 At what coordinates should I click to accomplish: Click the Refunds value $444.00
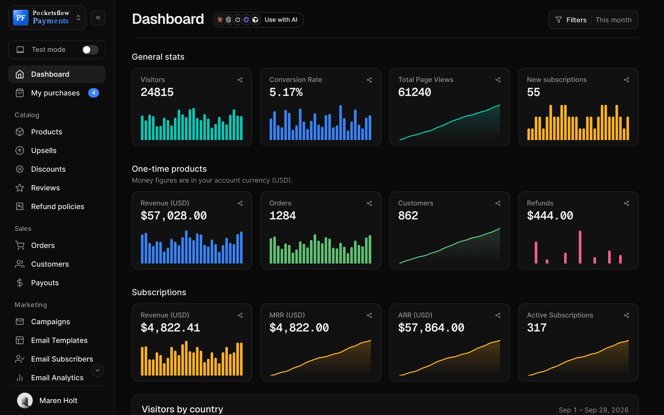pyautogui.click(x=550, y=216)
